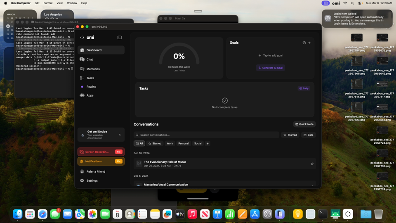This screenshot has height=223, width=396.
Task: Open the View menu
Action: (x=59, y=3)
